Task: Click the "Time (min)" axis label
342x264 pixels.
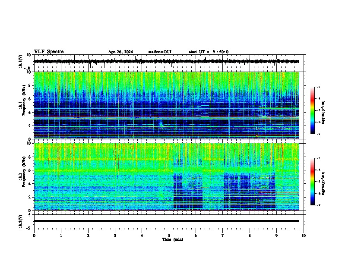Action: pos(173,239)
